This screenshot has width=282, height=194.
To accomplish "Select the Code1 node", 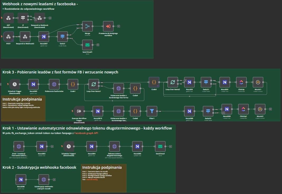I will pyautogui.click(x=73, y=84).
